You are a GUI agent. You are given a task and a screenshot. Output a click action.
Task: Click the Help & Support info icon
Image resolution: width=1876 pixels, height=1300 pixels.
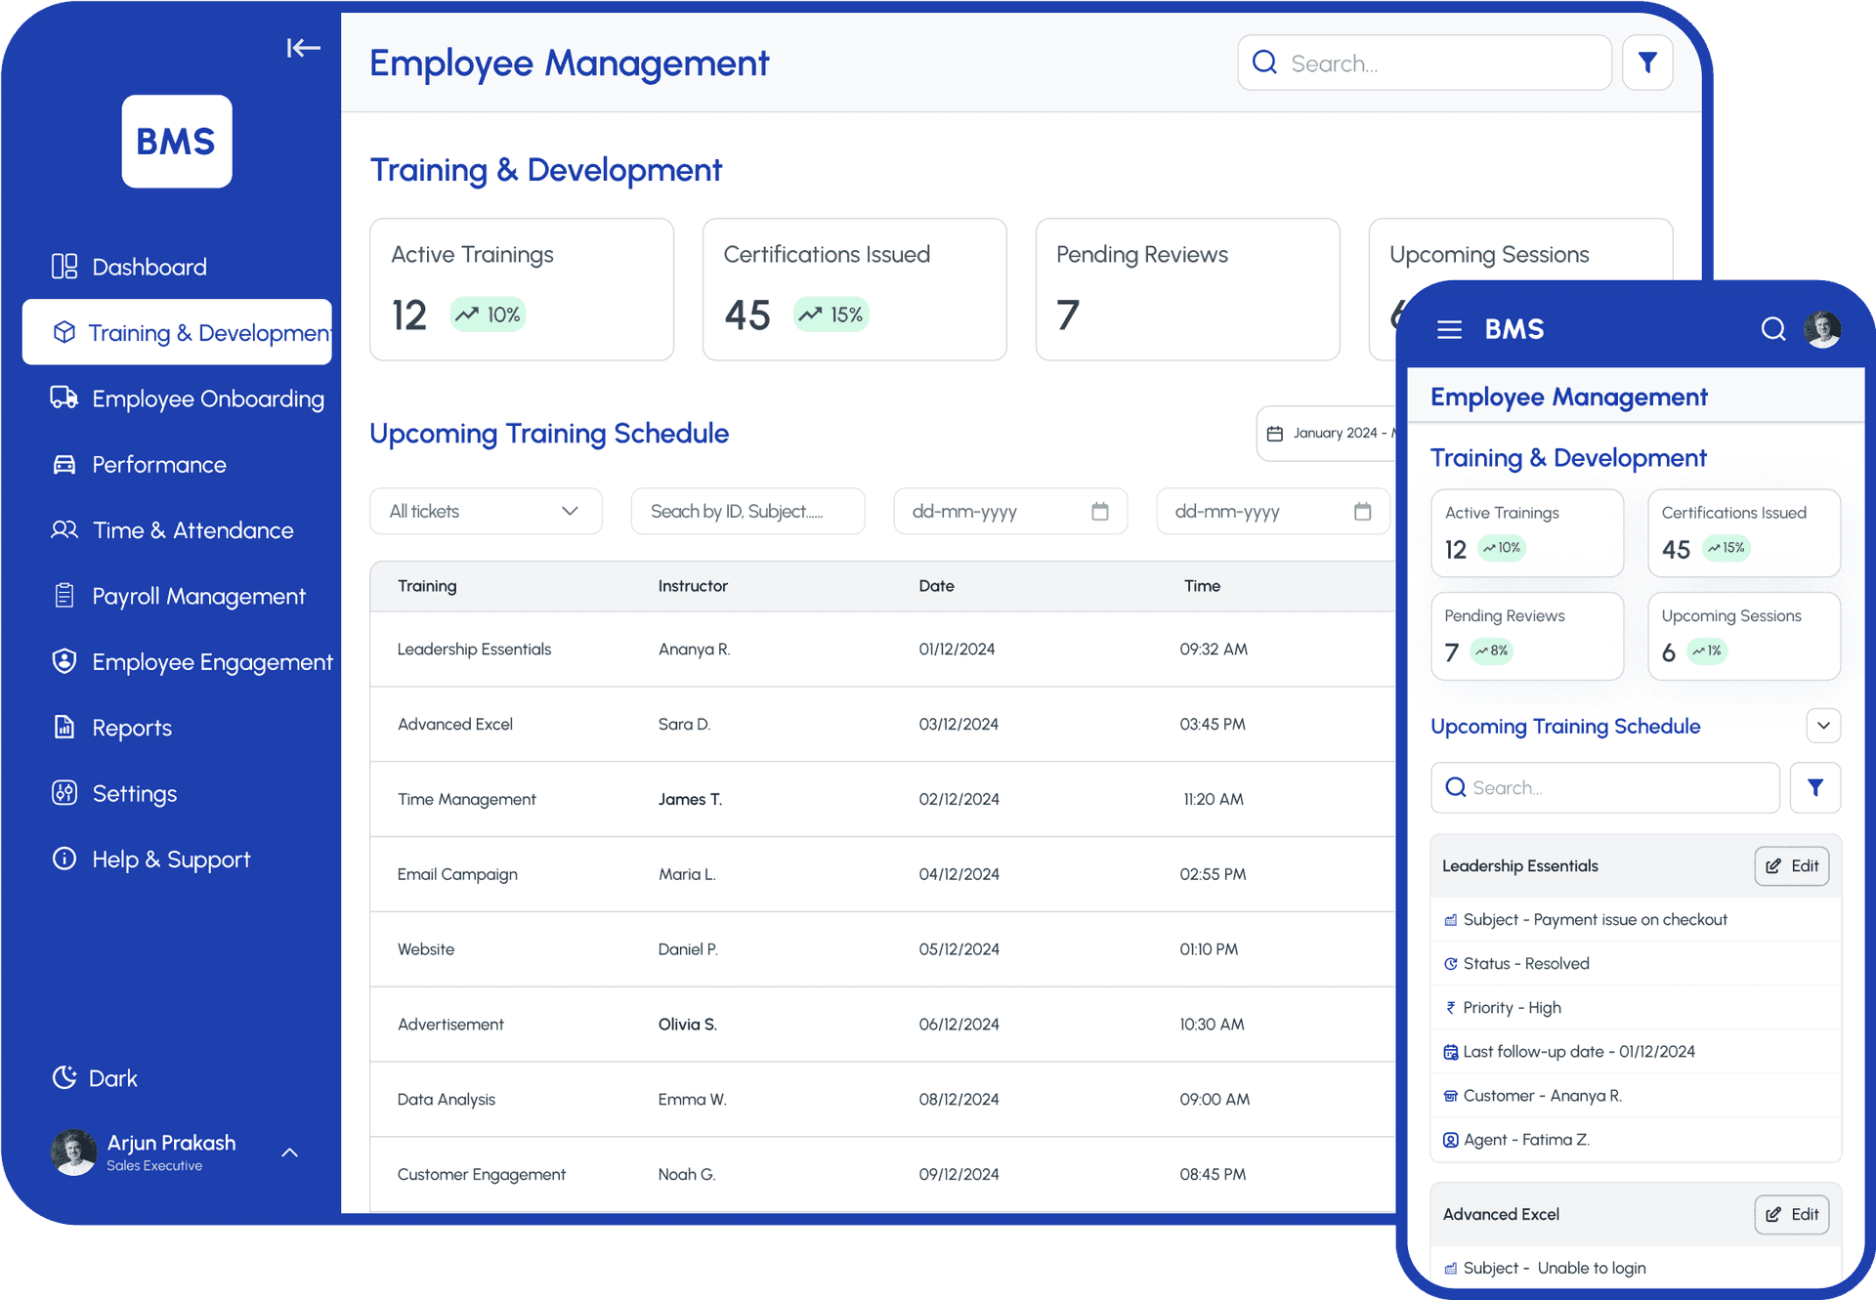coord(64,859)
